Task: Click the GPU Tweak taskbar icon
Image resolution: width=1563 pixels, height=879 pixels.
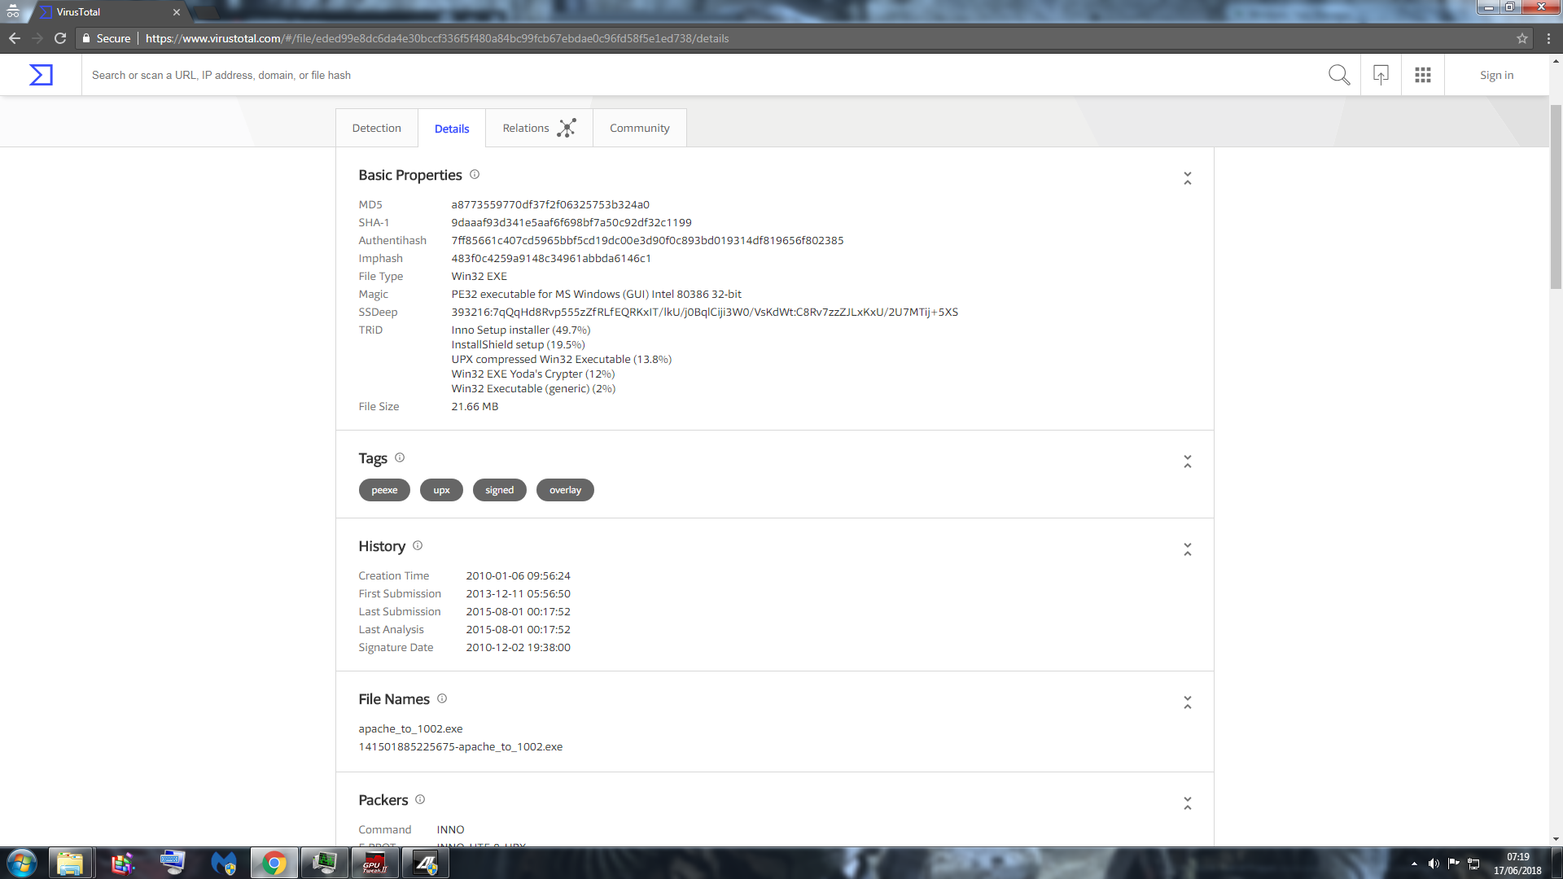Action: pyautogui.click(x=375, y=863)
